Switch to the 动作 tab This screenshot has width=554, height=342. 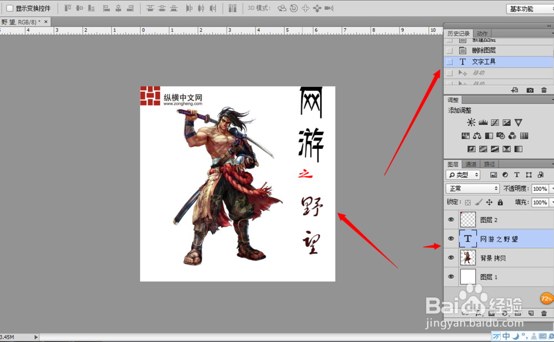(482, 34)
